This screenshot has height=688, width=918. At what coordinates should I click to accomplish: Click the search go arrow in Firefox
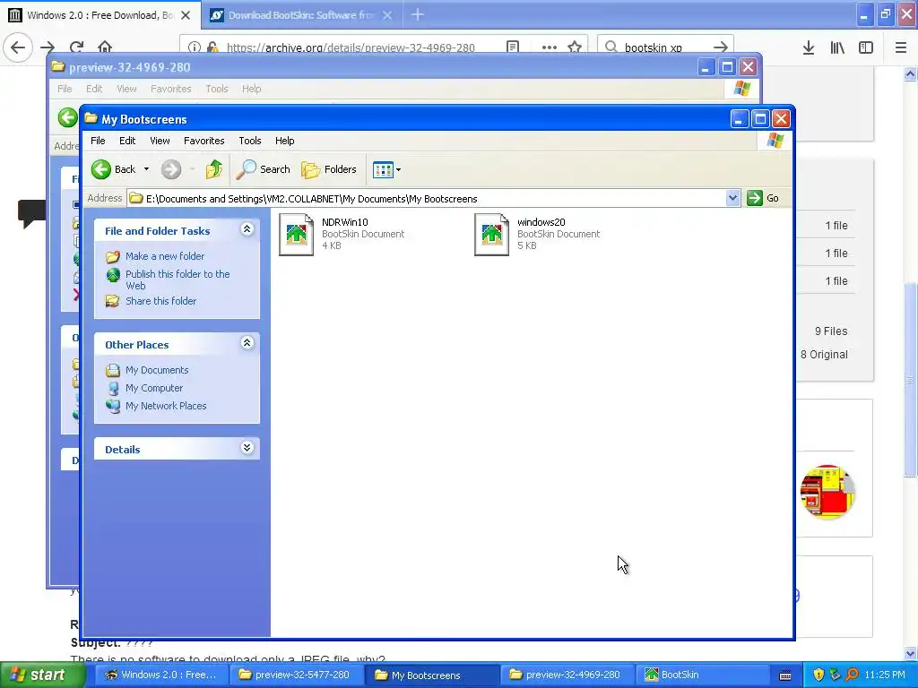(721, 47)
